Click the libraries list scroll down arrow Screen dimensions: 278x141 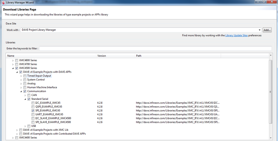[x=270, y=138]
